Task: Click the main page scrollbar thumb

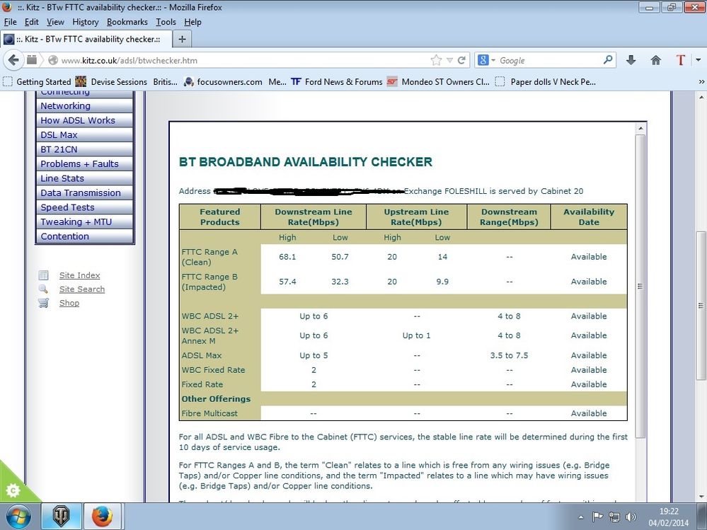Action: [701, 305]
